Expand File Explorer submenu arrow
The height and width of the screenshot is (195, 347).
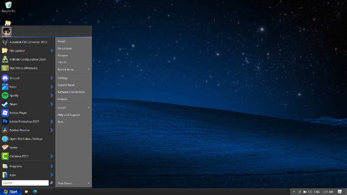coord(52,51)
